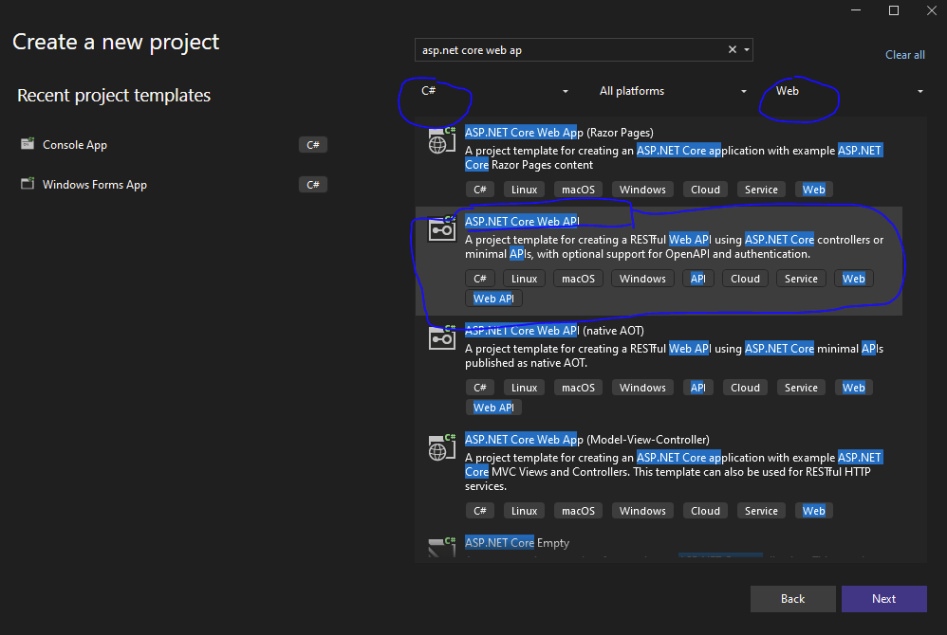Click the C# badge beside Windows Forms App
Viewport: 947px width, 635px height.
(x=313, y=185)
